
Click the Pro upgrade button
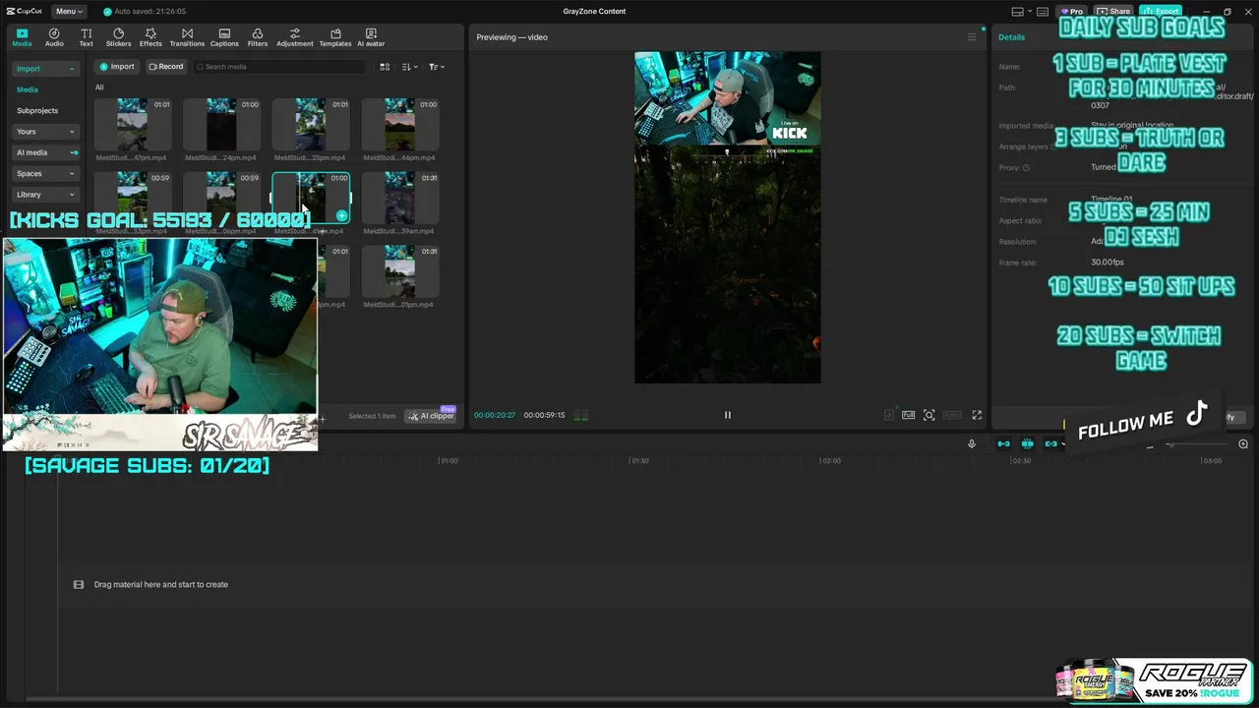pyautogui.click(x=1071, y=11)
